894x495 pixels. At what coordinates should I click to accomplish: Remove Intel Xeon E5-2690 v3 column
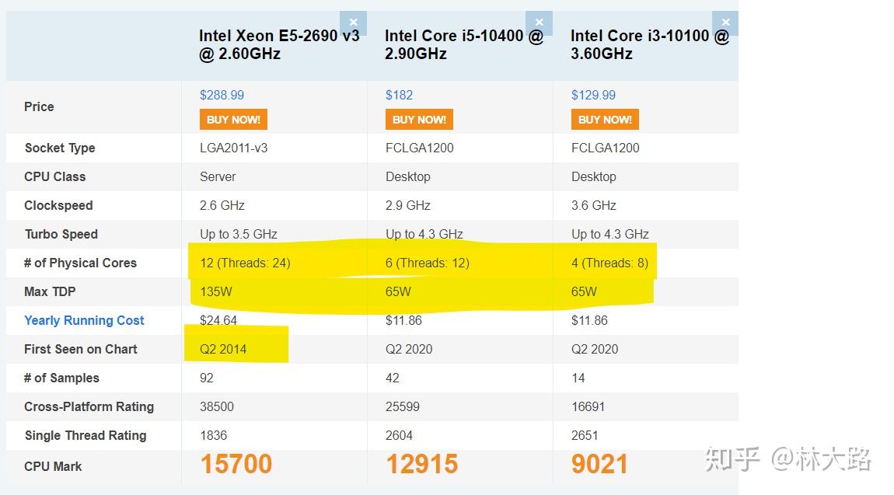click(x=354, y=23)
